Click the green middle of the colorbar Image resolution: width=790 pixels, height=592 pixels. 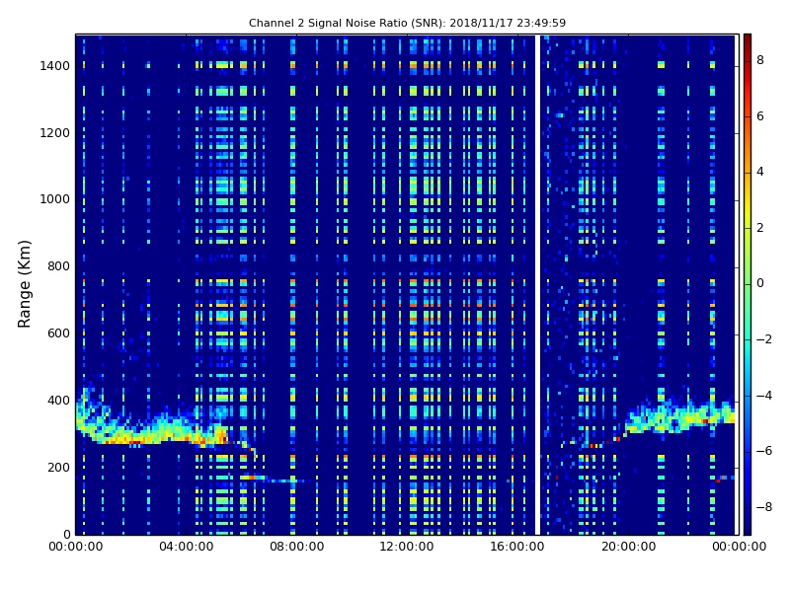pos(748,284)
